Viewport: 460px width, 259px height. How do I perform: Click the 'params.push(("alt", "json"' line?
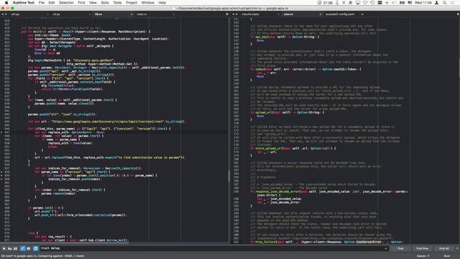tap(62, 114)
